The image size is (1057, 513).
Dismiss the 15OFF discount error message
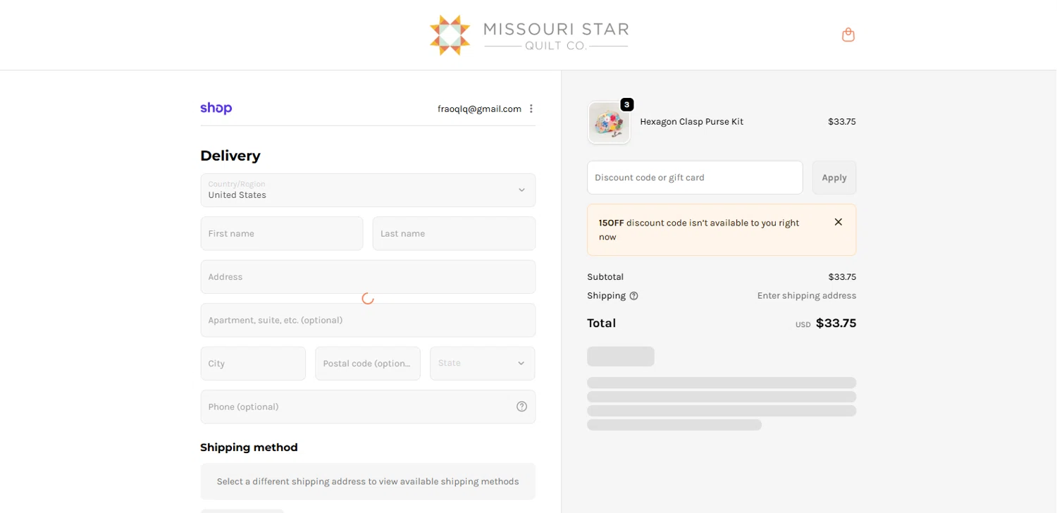[838, 222]
